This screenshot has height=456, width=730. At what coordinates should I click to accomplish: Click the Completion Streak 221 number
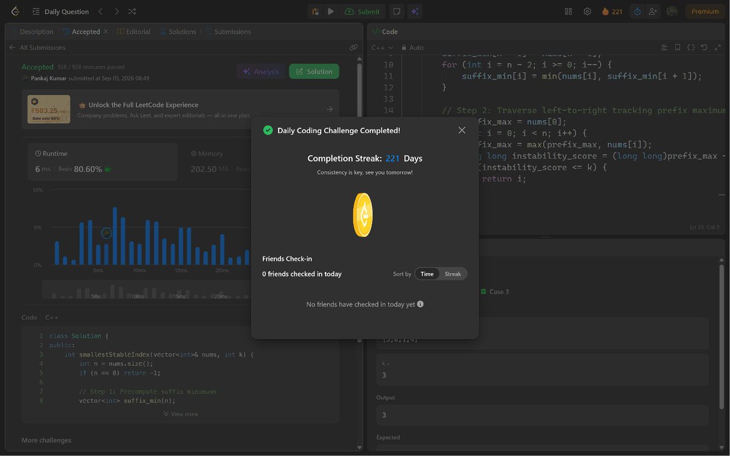(x=393, y=158)
